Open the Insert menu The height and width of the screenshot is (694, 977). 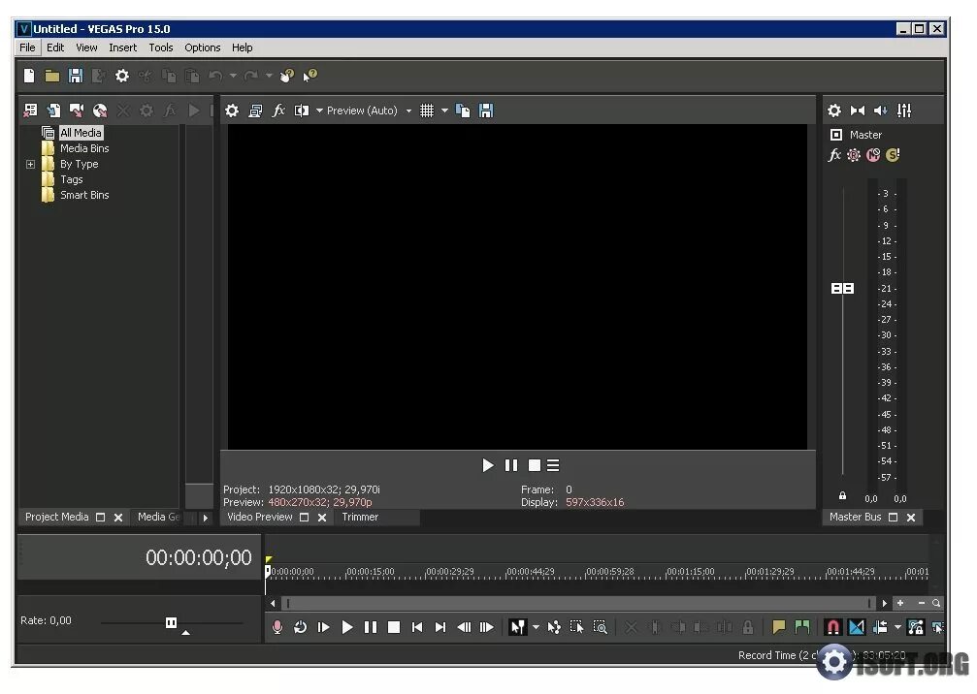tap(123, 47)
